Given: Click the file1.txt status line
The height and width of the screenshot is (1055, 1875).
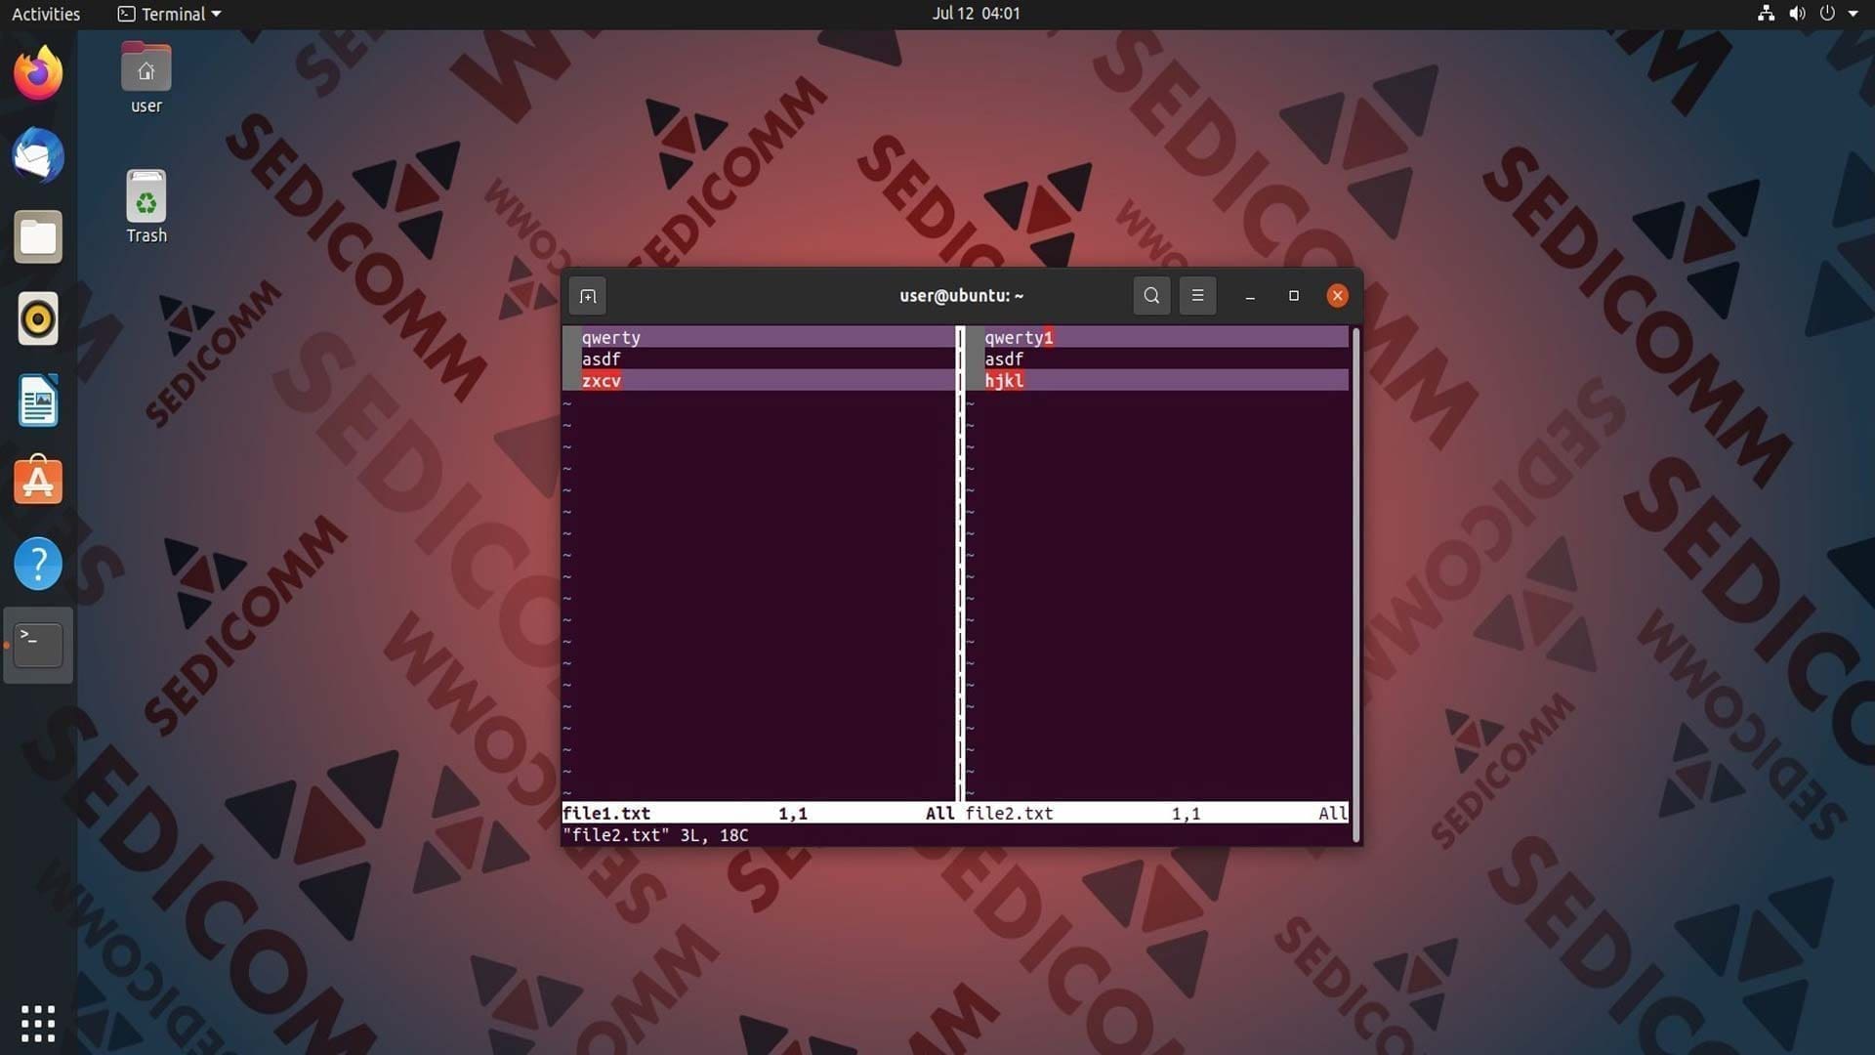Looking at the screenshot, I should (759, 814).
